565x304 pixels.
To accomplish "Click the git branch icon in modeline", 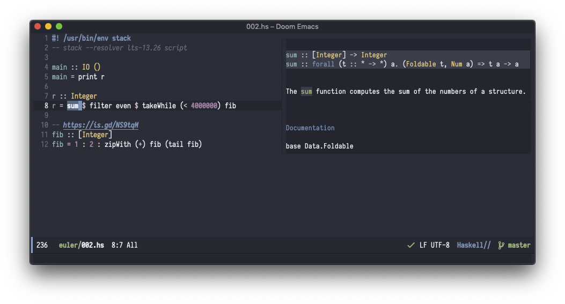I will [501, 245].
